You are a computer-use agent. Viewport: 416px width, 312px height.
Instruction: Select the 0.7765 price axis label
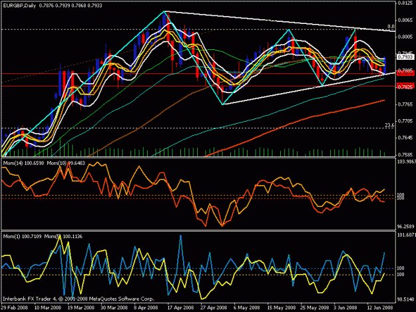coord(405,104)
